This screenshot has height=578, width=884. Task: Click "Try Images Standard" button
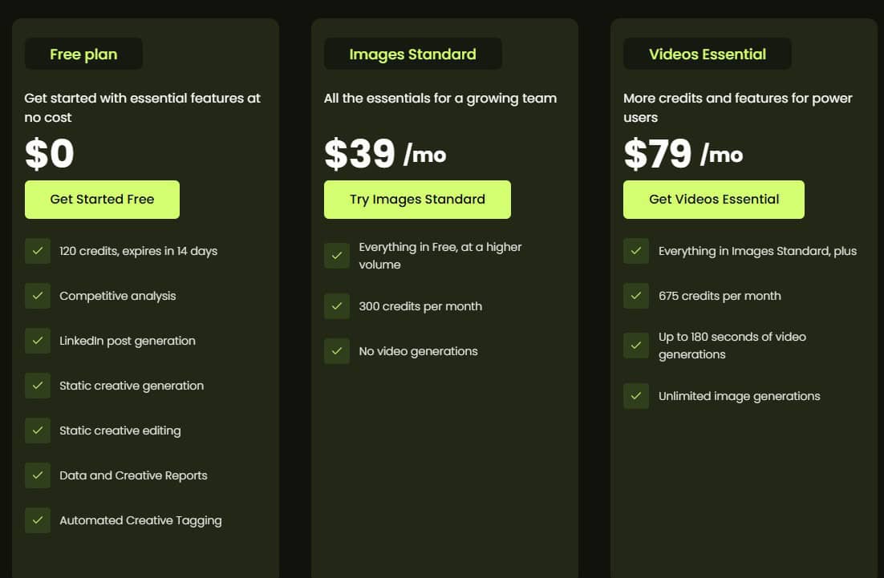417,199
